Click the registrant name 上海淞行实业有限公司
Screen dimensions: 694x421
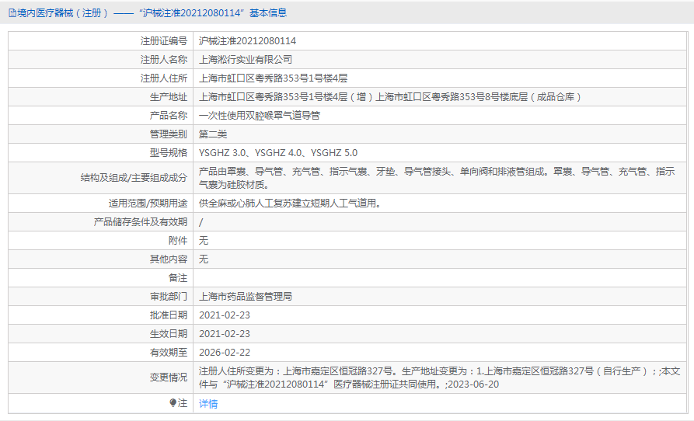[x=246, y=60]
